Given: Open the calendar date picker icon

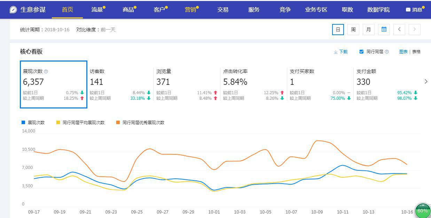Looking at the screenshot, I should click(x=384, y=30).
